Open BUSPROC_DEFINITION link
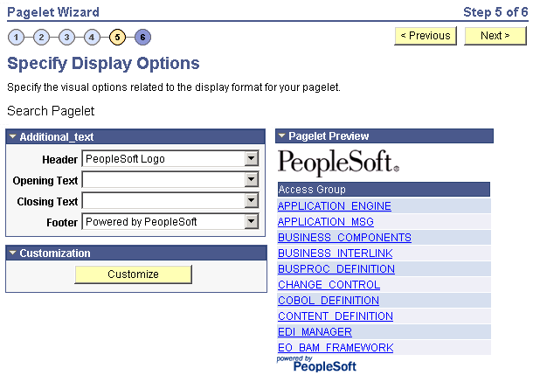The height and width of the screenshot is (375, 533). click(x=336, y=269)
